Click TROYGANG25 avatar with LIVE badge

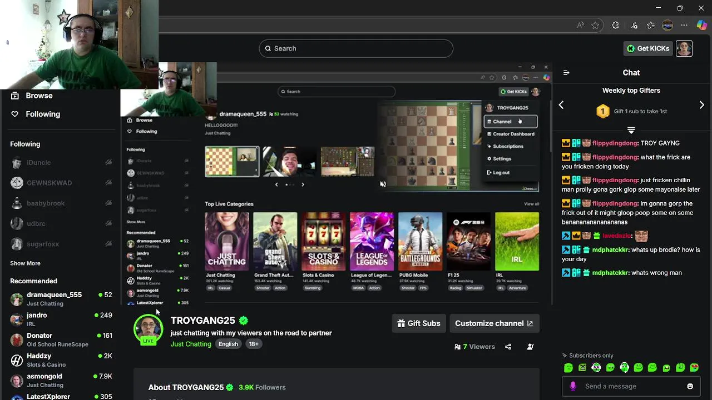click(x=148, y=329)
